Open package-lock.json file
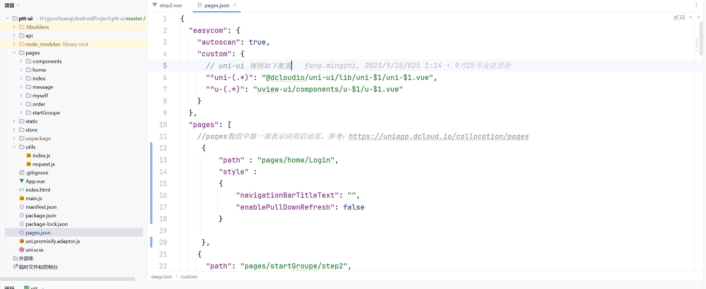706x289 pixels. click(x=47, y=224)
